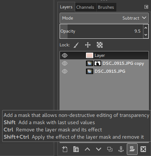
Task: Select the DSC_0915.JPG layer thumbnail
Action: tap(90, 71)
